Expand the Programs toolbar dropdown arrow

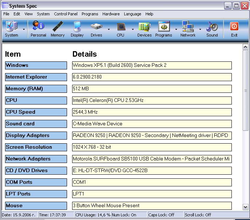pyautogui.click(x=176, y=29)
